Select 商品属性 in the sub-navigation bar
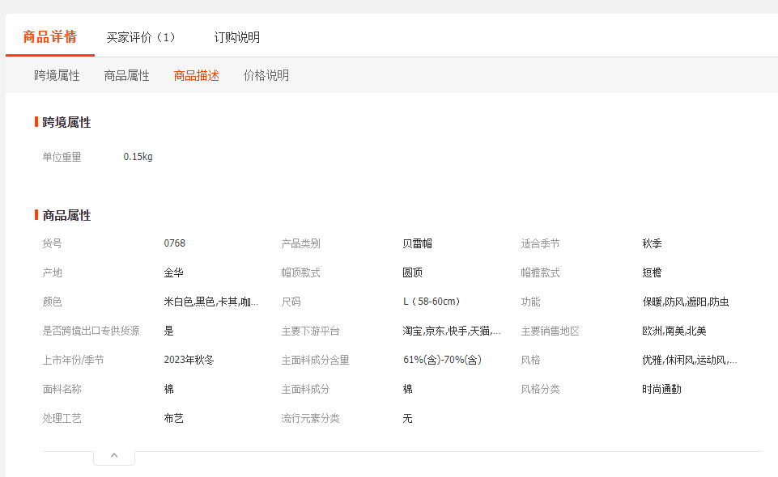778x477 pixels. [126, 75]
